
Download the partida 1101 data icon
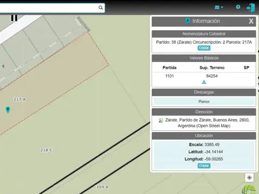point(204,82)
